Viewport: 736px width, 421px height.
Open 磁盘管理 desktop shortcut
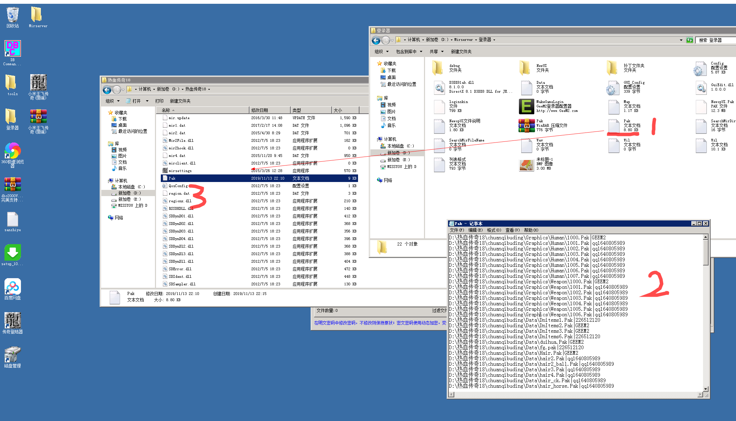(x=13, y=357)
